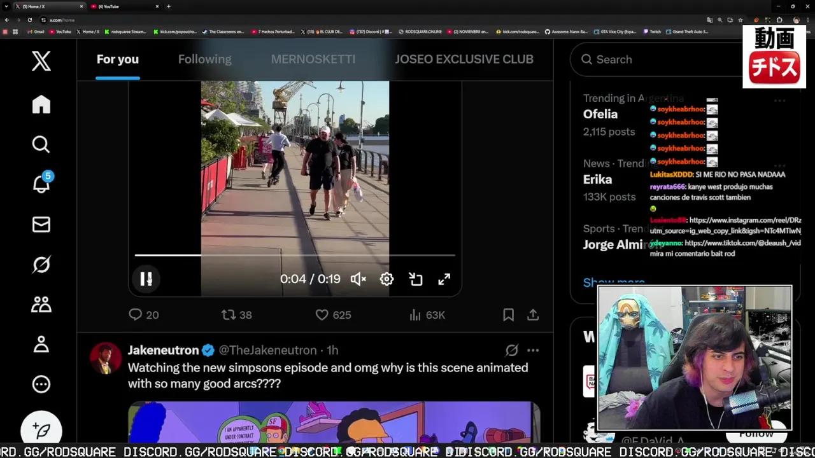This screenshot has width=815, height=458.
Task: Open the Erika trending topic
Action: (x=597, y=179)
